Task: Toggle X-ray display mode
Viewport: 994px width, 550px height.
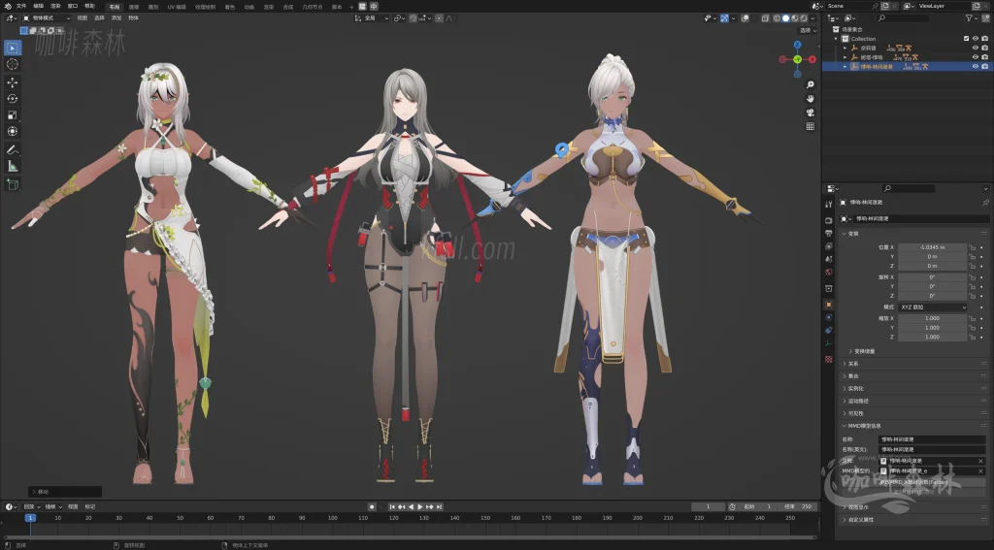Action: click(x=765, y=18)
